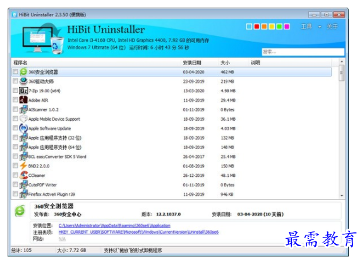Tick the Firefox ActiveX Plugin r39 checkbox
The height and width of the screenshot is (259, 362).
click(15, 194)
